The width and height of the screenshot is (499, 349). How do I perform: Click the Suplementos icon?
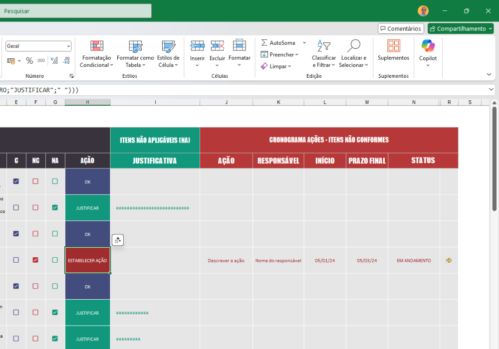393,46
